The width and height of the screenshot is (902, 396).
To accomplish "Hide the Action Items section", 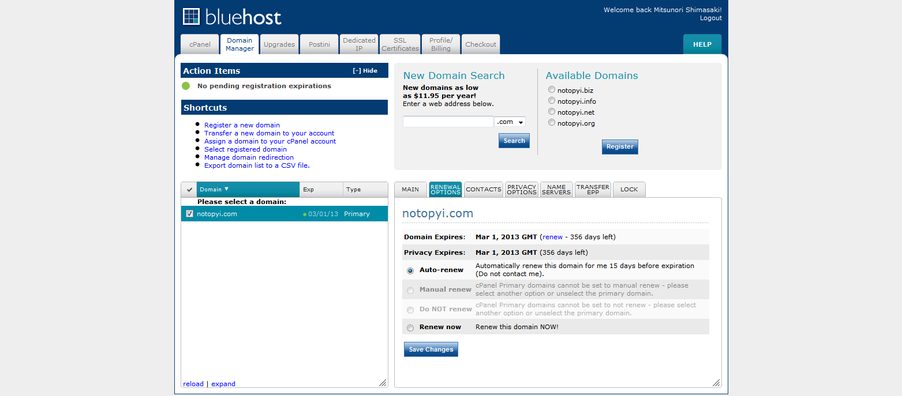I will click(x=365, y=71).
